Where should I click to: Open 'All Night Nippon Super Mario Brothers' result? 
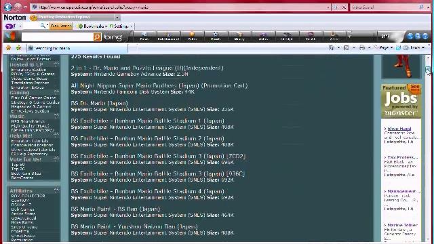pos(159,85)
